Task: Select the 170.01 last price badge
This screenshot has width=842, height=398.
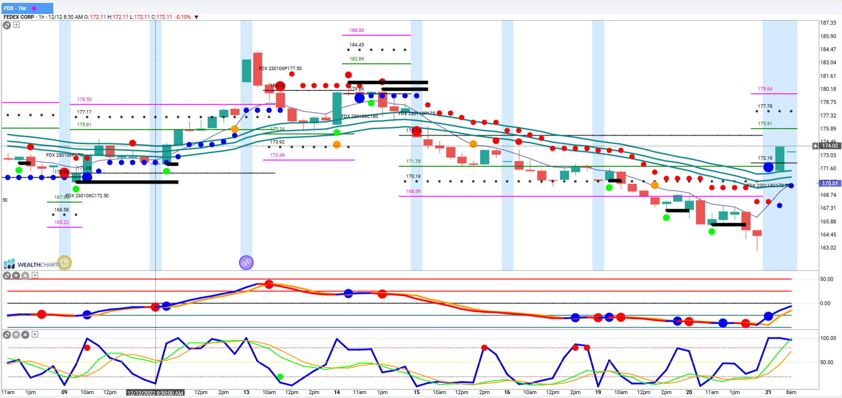Action: 830,183
